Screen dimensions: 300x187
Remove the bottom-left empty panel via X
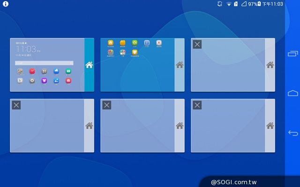click(16, 105)
